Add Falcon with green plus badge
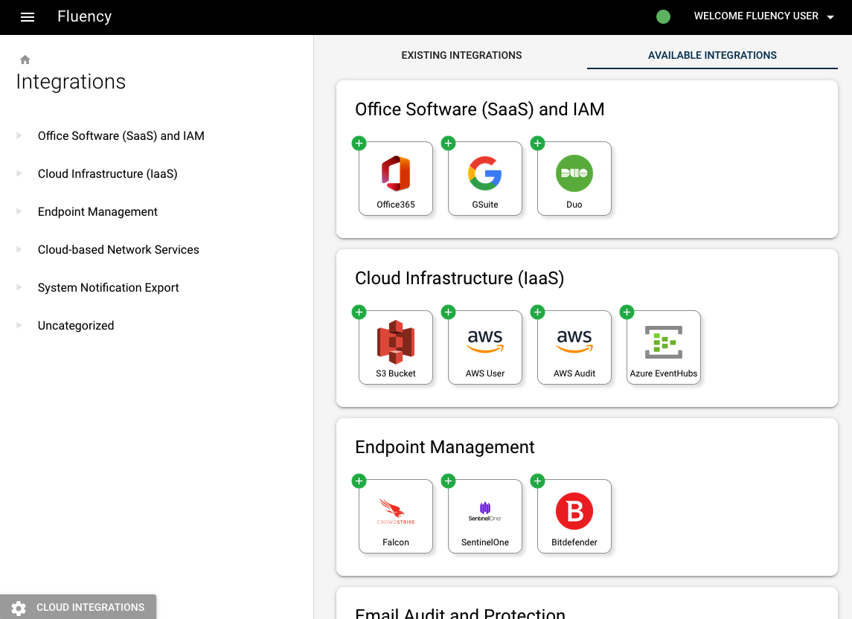852x619 pixels. (x=359, y=481)
